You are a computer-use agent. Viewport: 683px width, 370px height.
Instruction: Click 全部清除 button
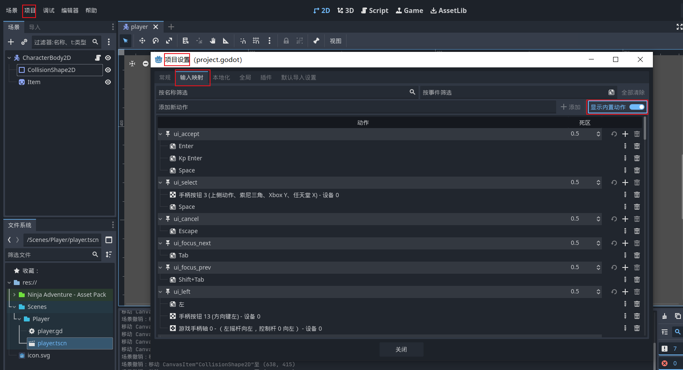[x=633, y=92]
